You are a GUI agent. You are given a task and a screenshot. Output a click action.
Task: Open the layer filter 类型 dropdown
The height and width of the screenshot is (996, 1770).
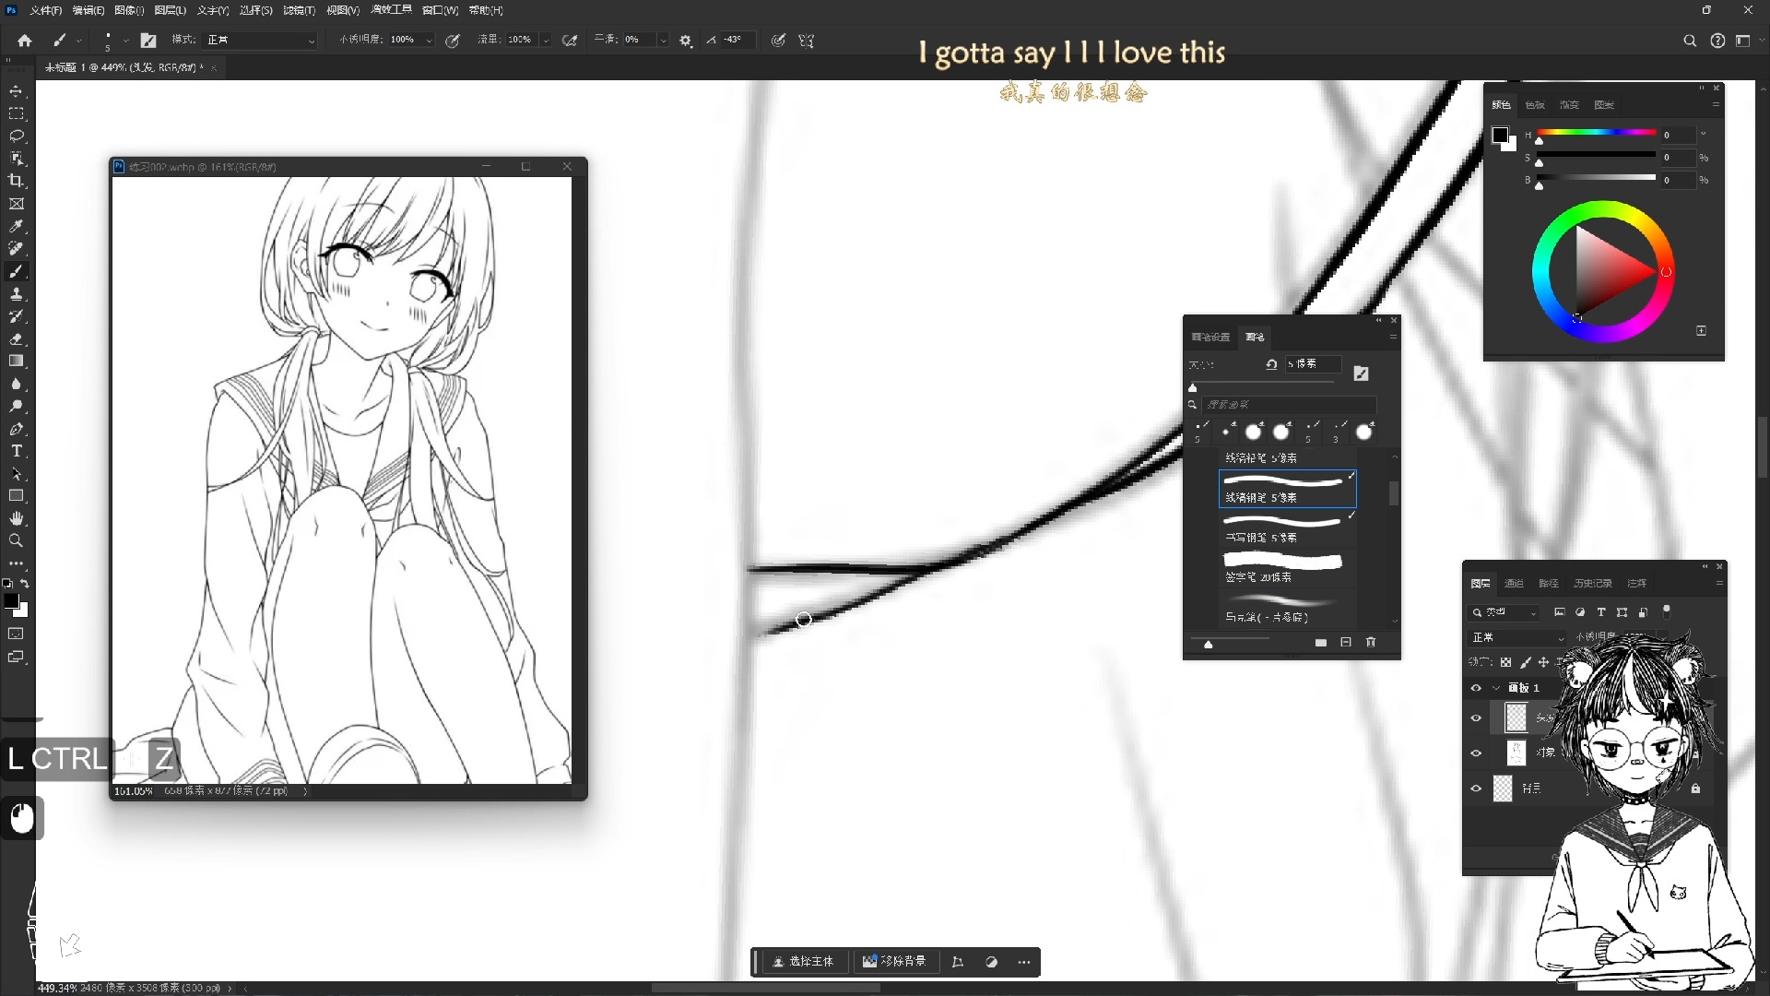click(1504, 612)
